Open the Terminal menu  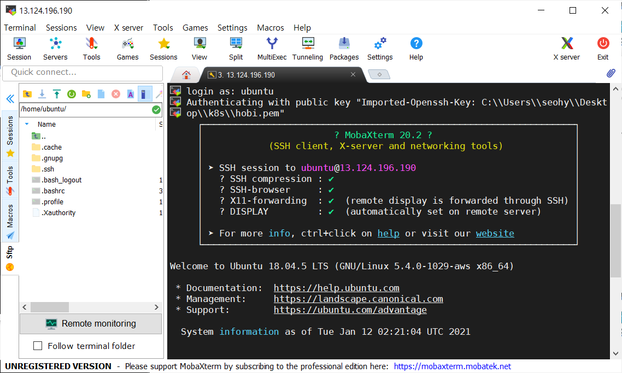[x=20, y=28]
